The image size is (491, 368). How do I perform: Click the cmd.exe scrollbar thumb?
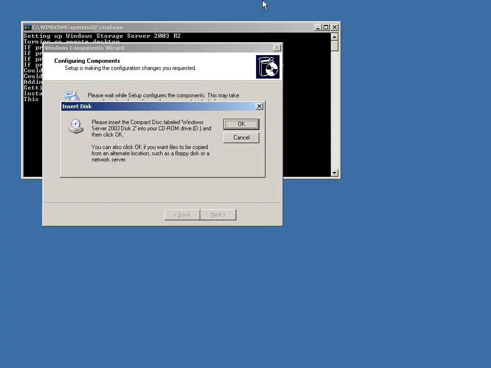[334, 46]
